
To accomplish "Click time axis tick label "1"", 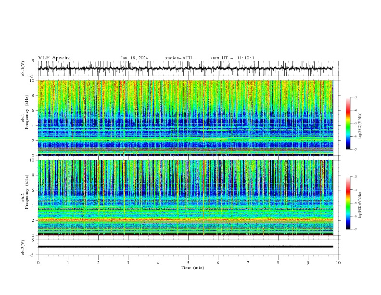I will pyautogui.click(x=68, y=263).
